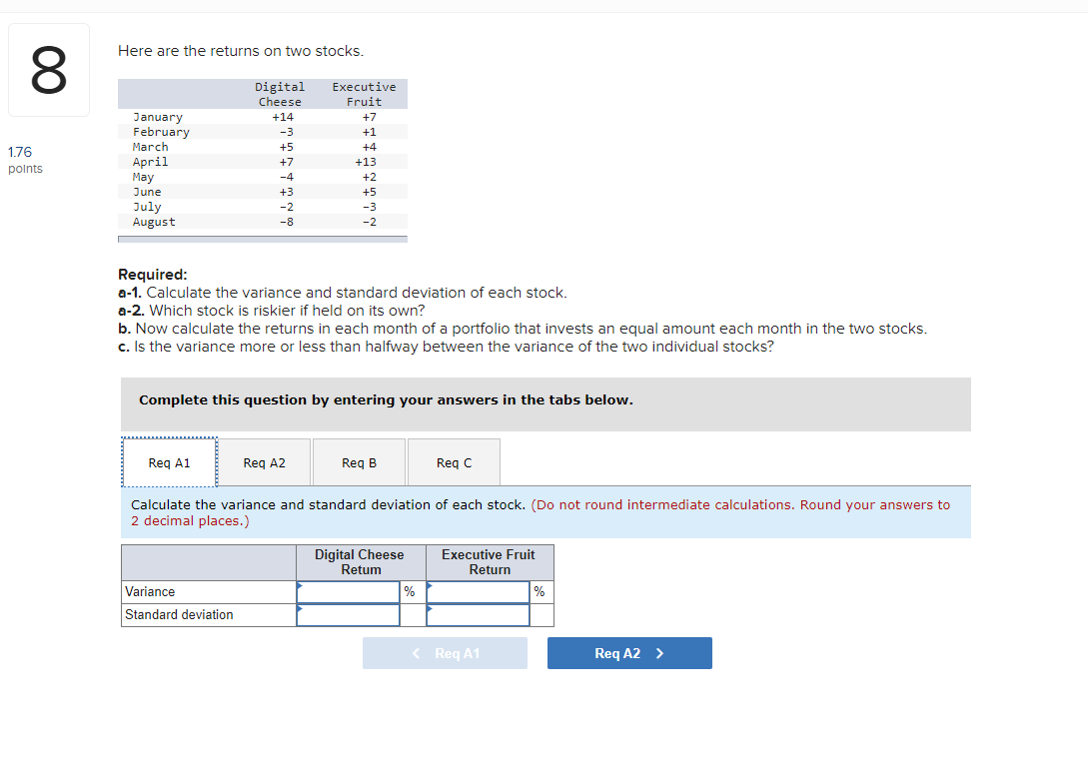The width and height of the screenshot is (1088, 768).
Task: Click the blue marker in standard deviation cell
Action: [300, 608]
